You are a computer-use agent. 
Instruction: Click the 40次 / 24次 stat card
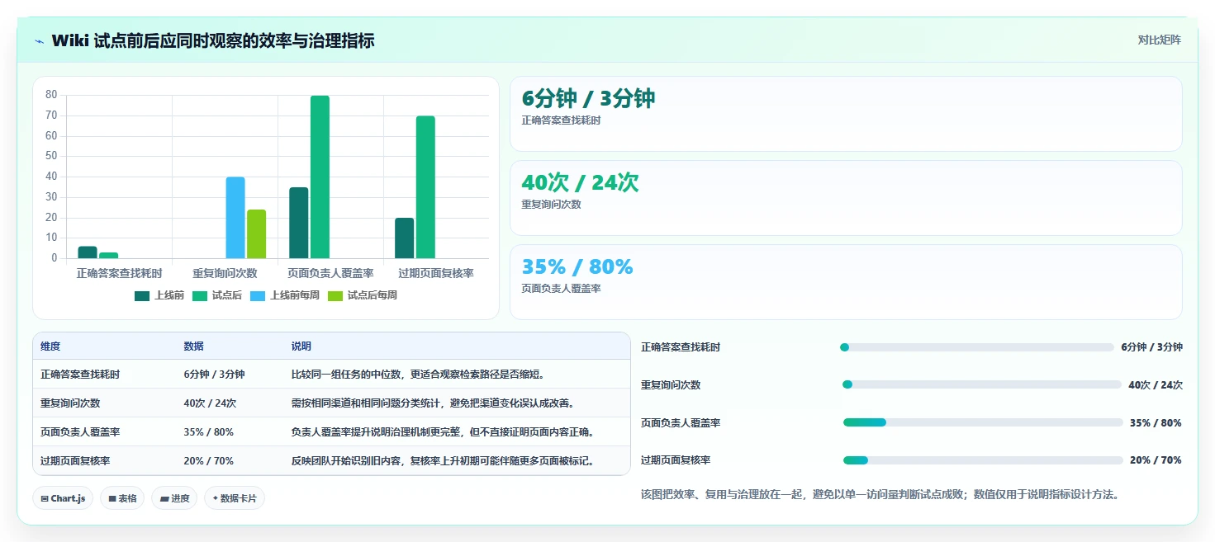[846, 198]
